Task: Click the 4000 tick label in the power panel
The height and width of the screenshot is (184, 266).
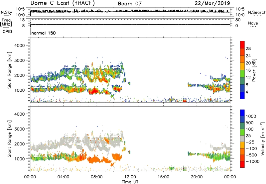Action: tap(19, 46)
